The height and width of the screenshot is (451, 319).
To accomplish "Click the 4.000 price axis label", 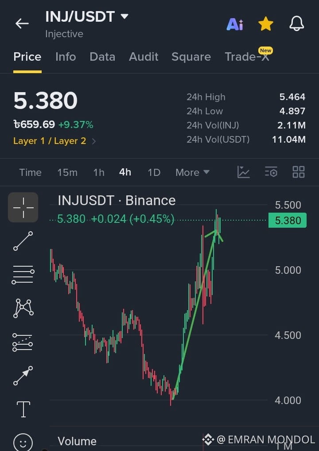I will (288, 400).
